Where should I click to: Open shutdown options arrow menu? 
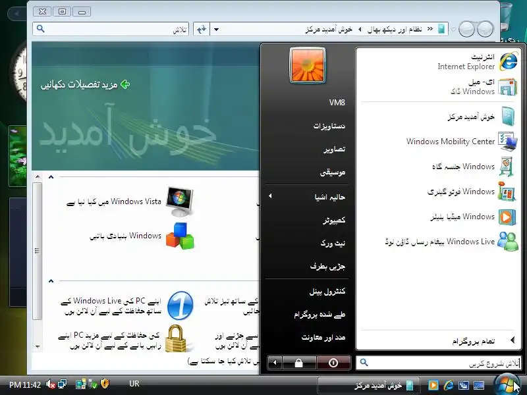[275, 363]
